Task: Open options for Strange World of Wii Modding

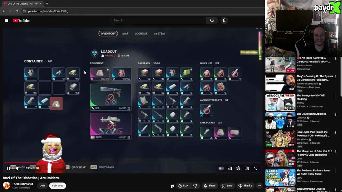Action: point(336,96)
